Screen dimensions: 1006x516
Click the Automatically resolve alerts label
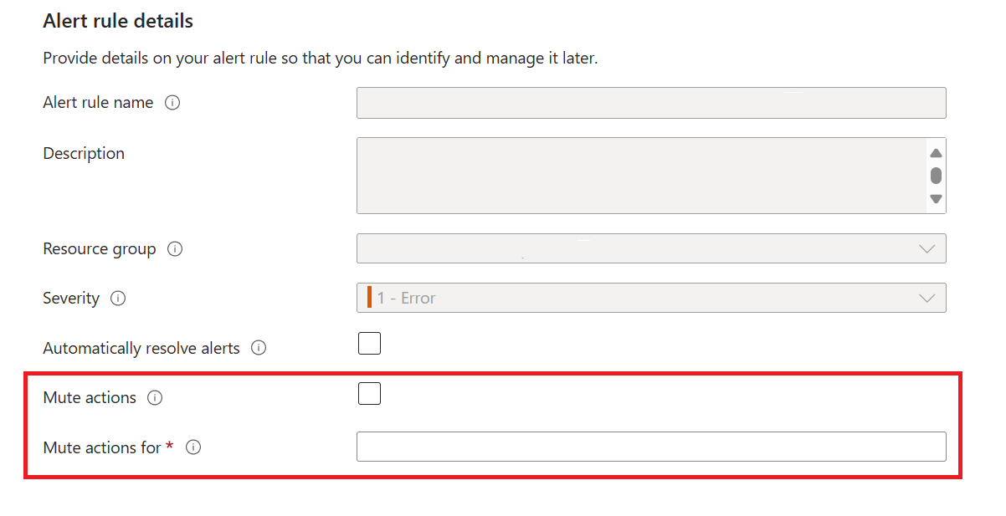pyautogui.click(x=141, y=348)
